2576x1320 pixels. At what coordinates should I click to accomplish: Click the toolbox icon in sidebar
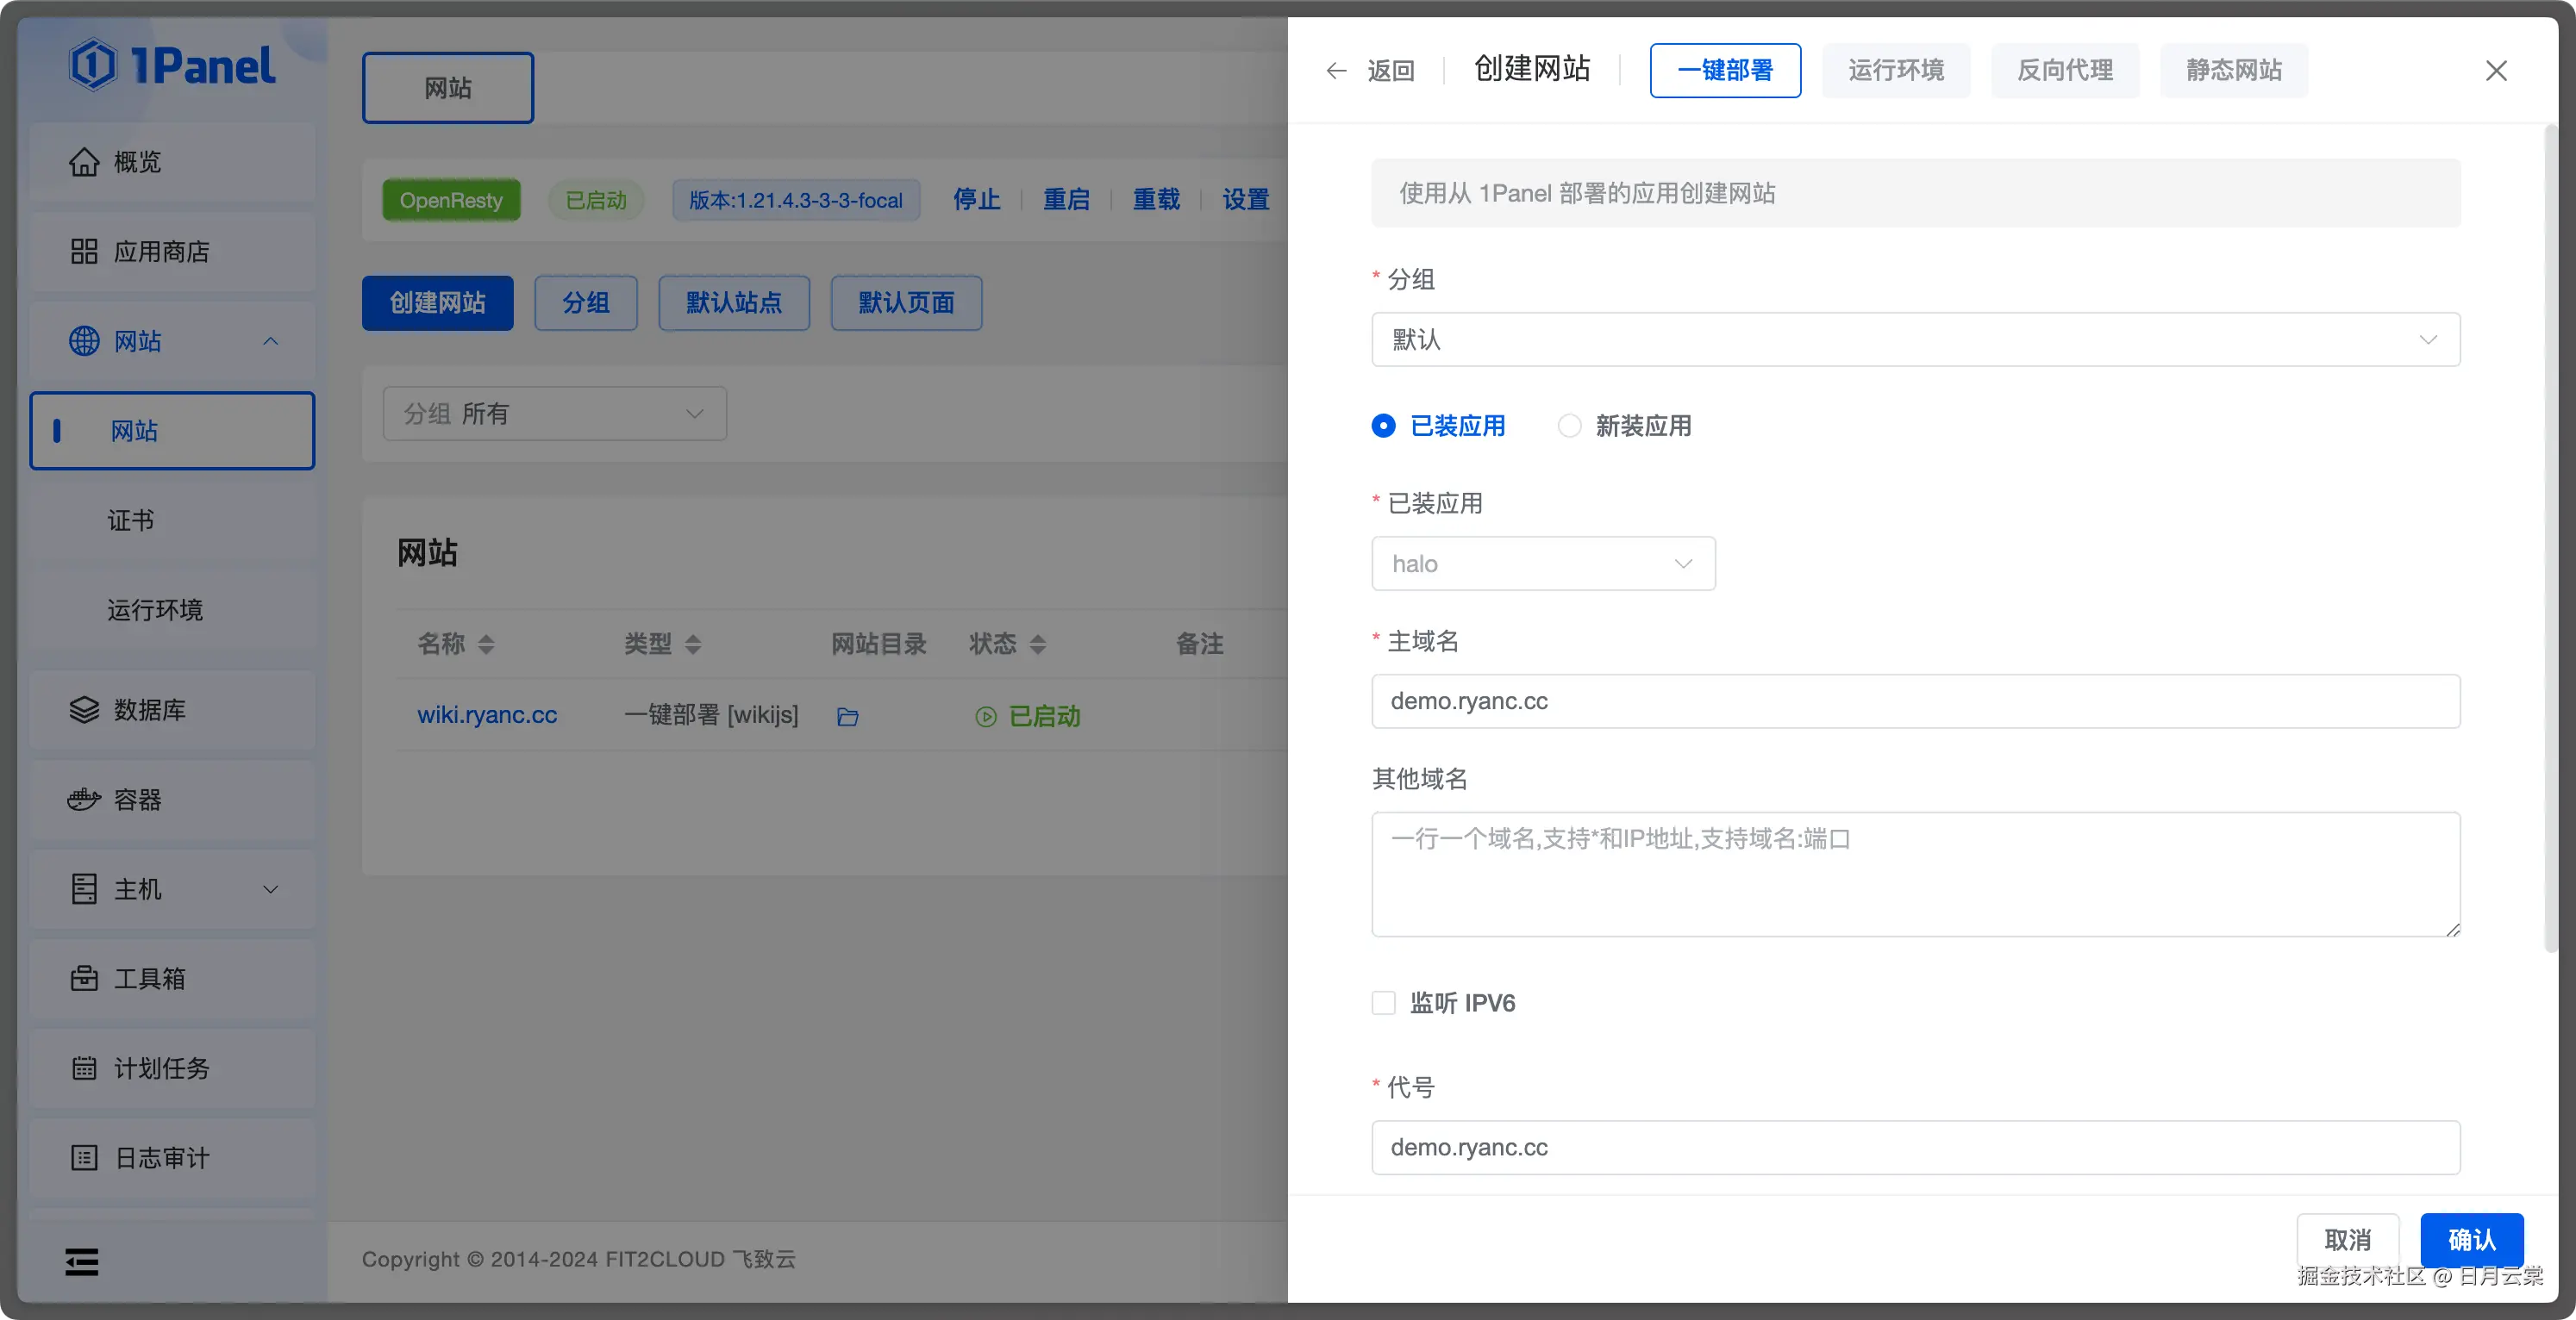pyautogui.click(x=84, y=978)
